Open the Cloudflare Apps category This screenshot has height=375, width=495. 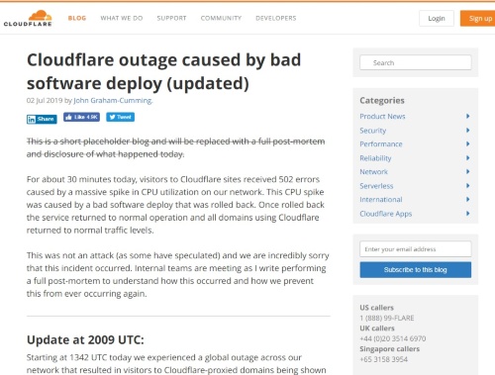tap(386, 214)
